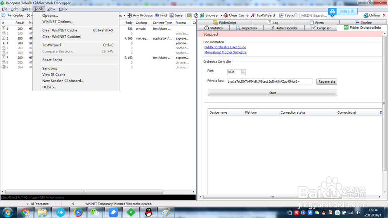
Task: Select New Session Clipboard... menu entry
Action: (x=76, y=81)
